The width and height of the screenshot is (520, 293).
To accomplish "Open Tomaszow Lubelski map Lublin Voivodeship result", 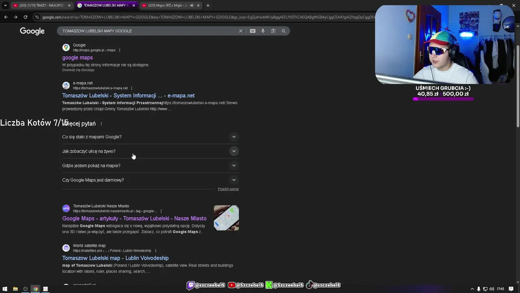I will click(x=115, y=258).
